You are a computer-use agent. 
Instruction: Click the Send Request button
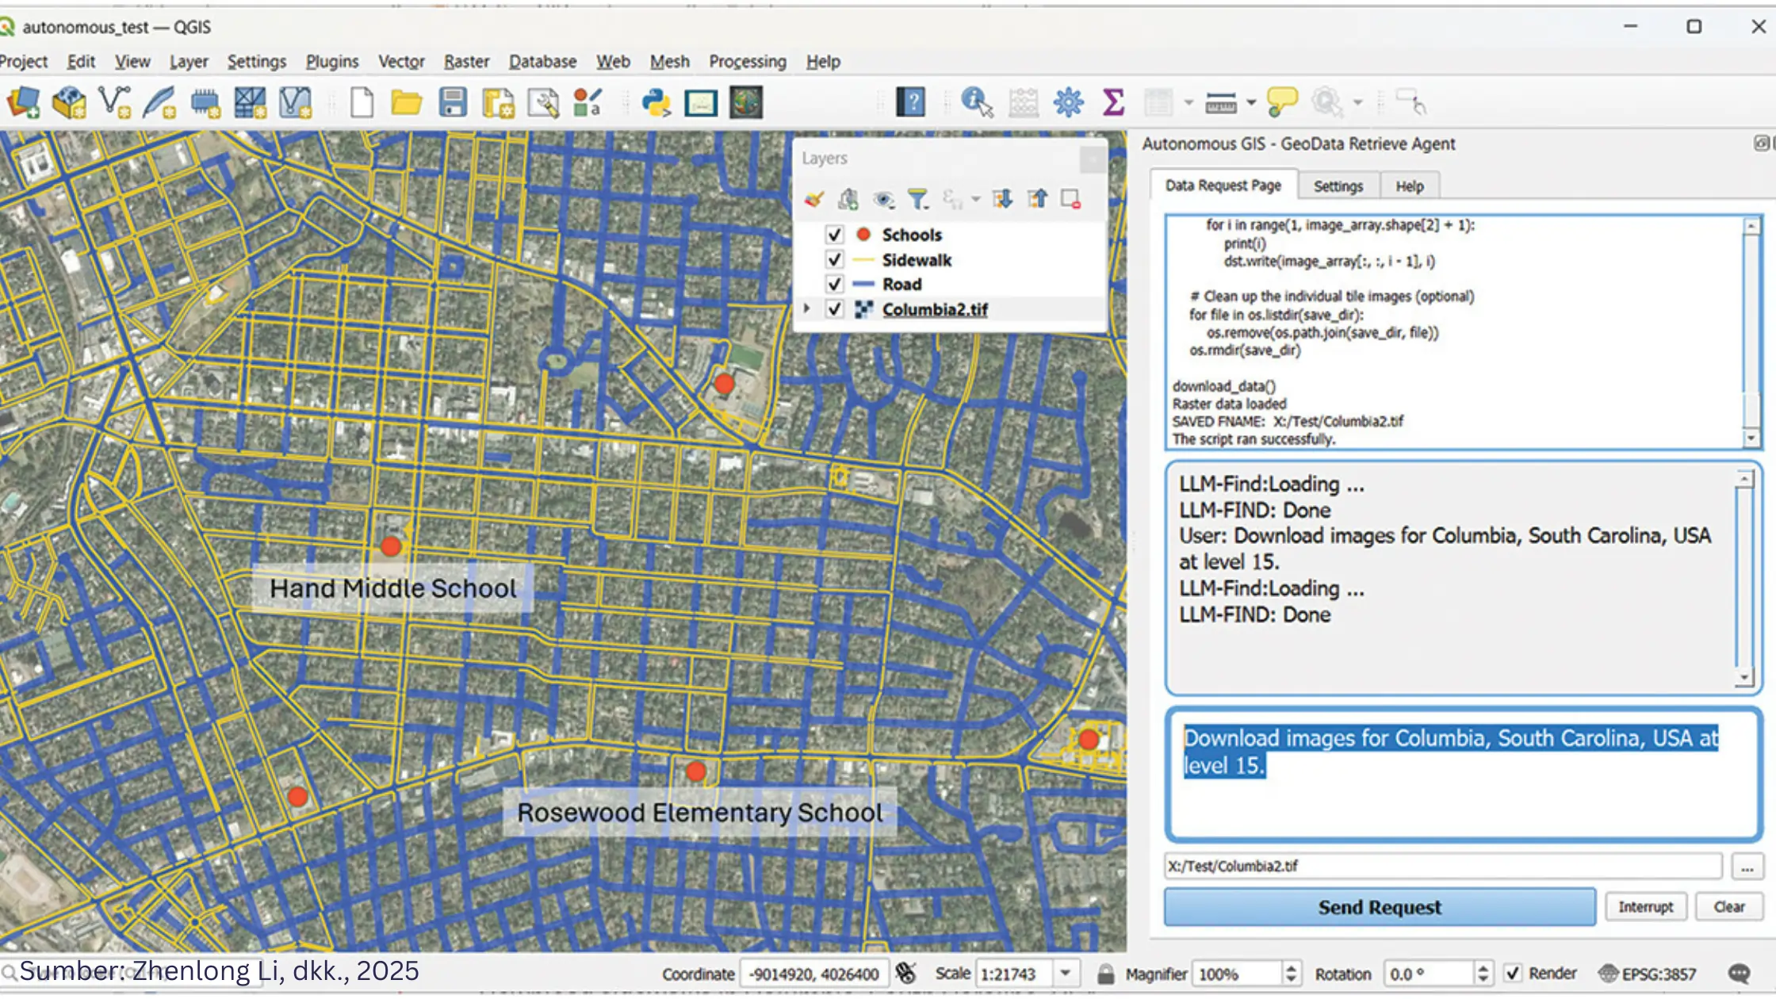click(x=1379, y=907)
